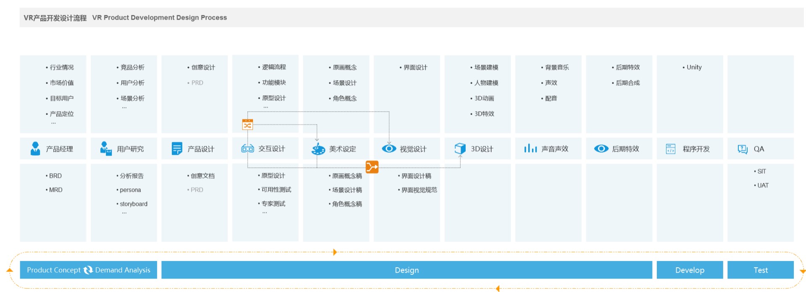Viewport: 806px width, 292px height.
Task: Click the 视觉设计 role label
Action: tap(413, 149)
